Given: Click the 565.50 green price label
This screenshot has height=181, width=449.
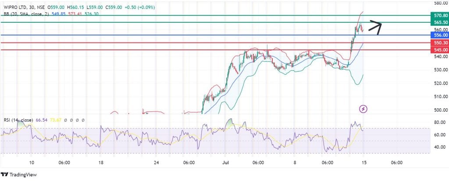Looking at the screenshot, I should [x=441, y=22].
